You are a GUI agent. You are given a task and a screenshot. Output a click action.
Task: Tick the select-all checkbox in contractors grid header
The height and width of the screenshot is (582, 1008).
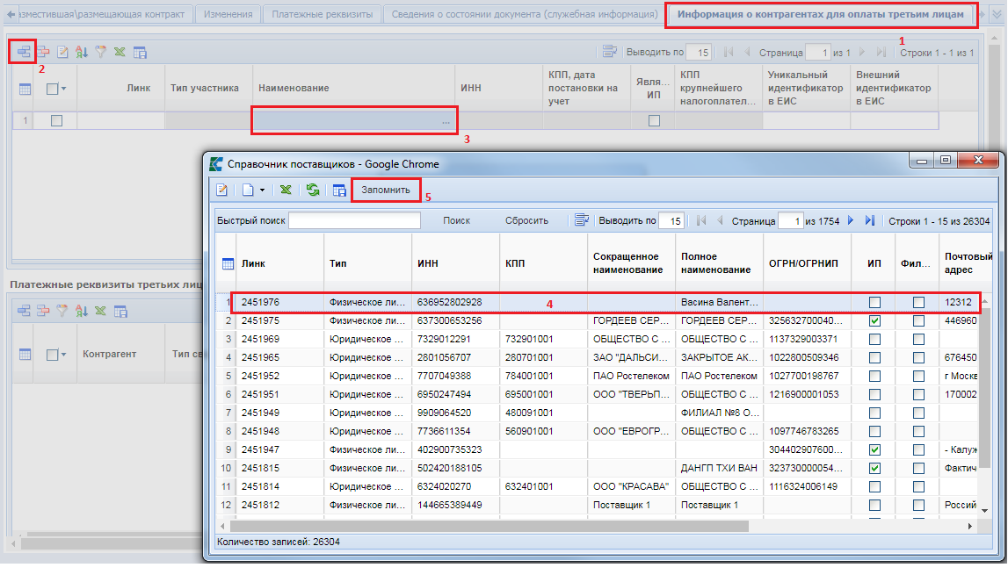tap(53, 89)
